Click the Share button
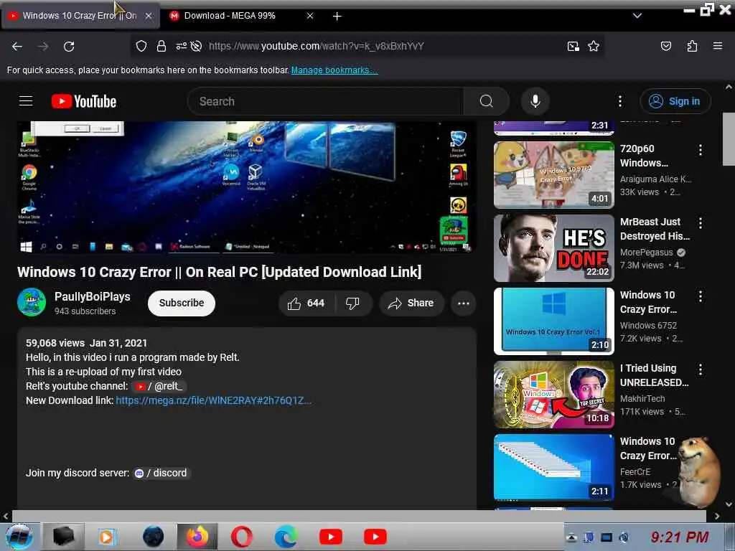 pos(411,303)
